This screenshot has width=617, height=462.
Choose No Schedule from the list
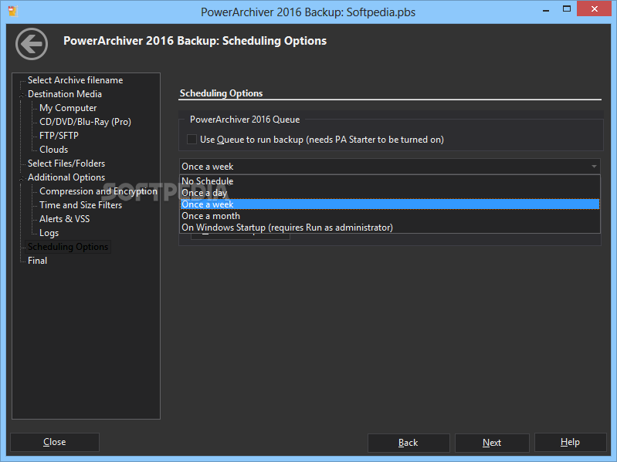(389, 181)
